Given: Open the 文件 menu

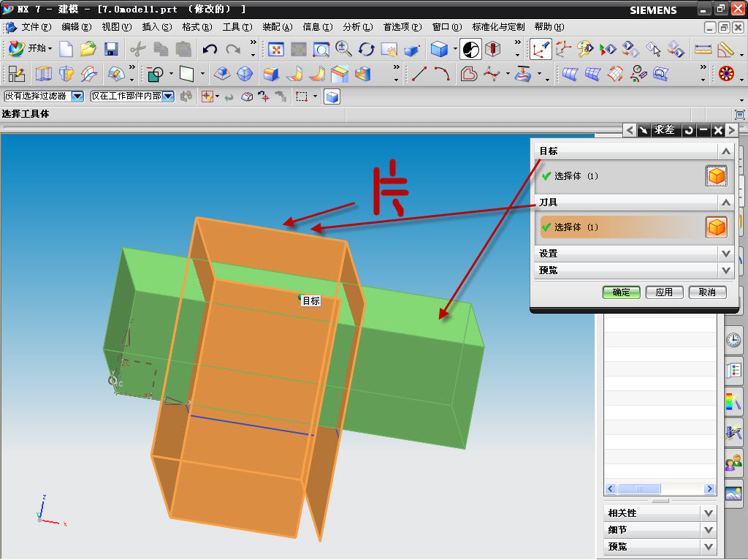Looking at the screenshot, I should pyautogui.click(x=36, y=27).
